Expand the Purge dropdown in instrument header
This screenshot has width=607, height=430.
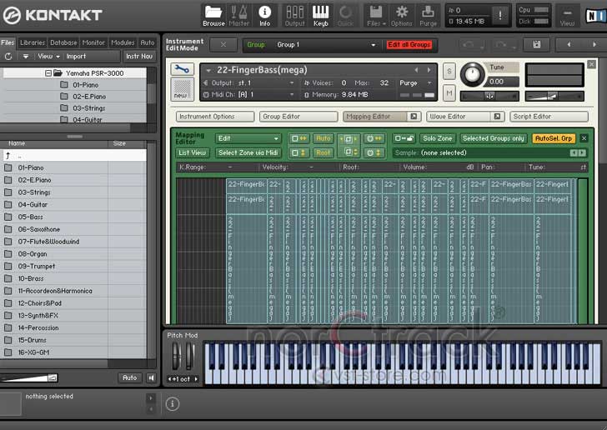417,83
